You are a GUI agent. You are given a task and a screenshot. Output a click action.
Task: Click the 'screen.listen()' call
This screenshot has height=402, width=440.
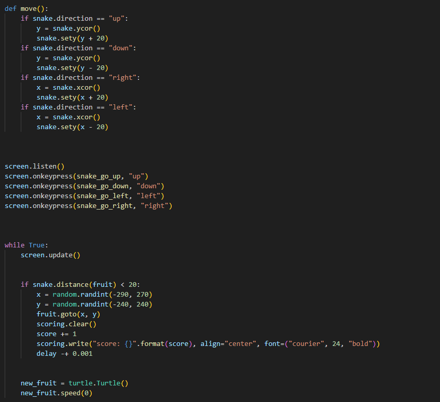[x=34, y=167]
